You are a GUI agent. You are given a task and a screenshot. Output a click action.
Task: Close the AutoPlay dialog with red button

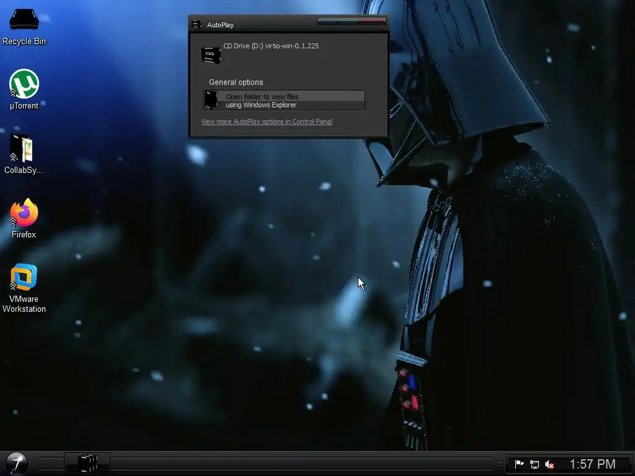(372, 20)
